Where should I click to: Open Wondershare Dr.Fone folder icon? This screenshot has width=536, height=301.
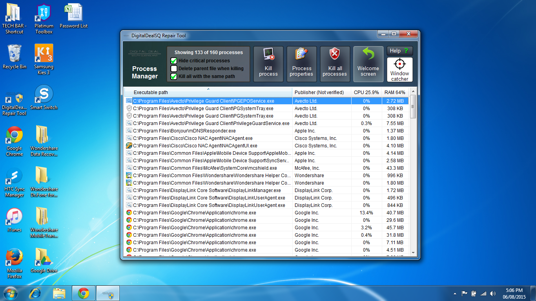coord(44,182)
